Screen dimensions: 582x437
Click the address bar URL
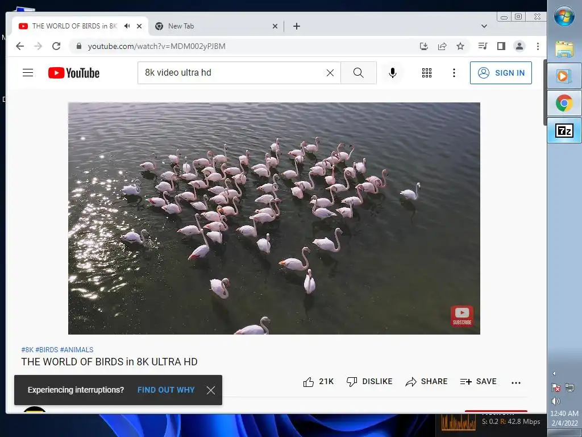(x=156, y=46)
